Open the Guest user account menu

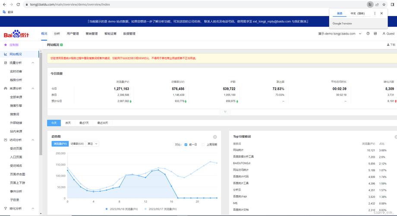(388, 33)
